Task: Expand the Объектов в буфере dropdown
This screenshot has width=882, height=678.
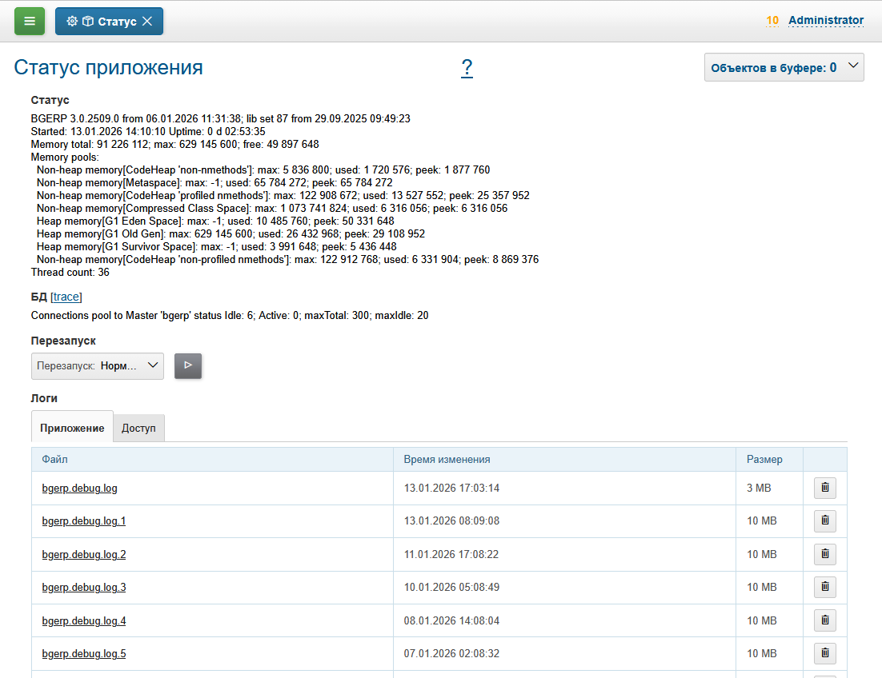Action: pyautogui.click(x=784, y=68)
